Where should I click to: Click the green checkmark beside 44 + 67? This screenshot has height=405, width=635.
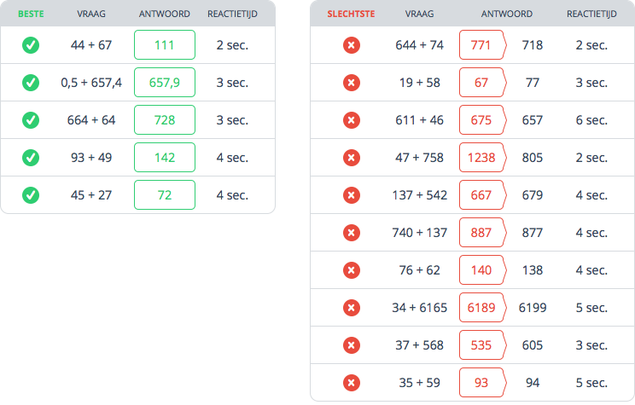[31, 45]
